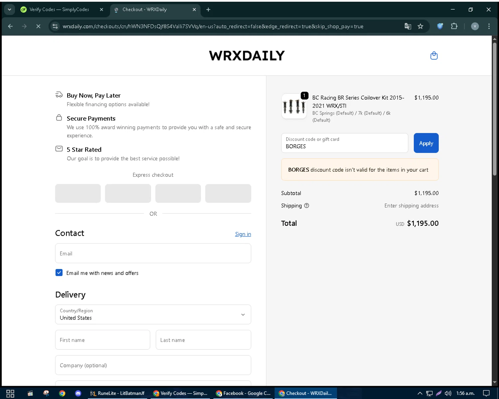Bookmark this page with star icon

click(x=420, y=26)
